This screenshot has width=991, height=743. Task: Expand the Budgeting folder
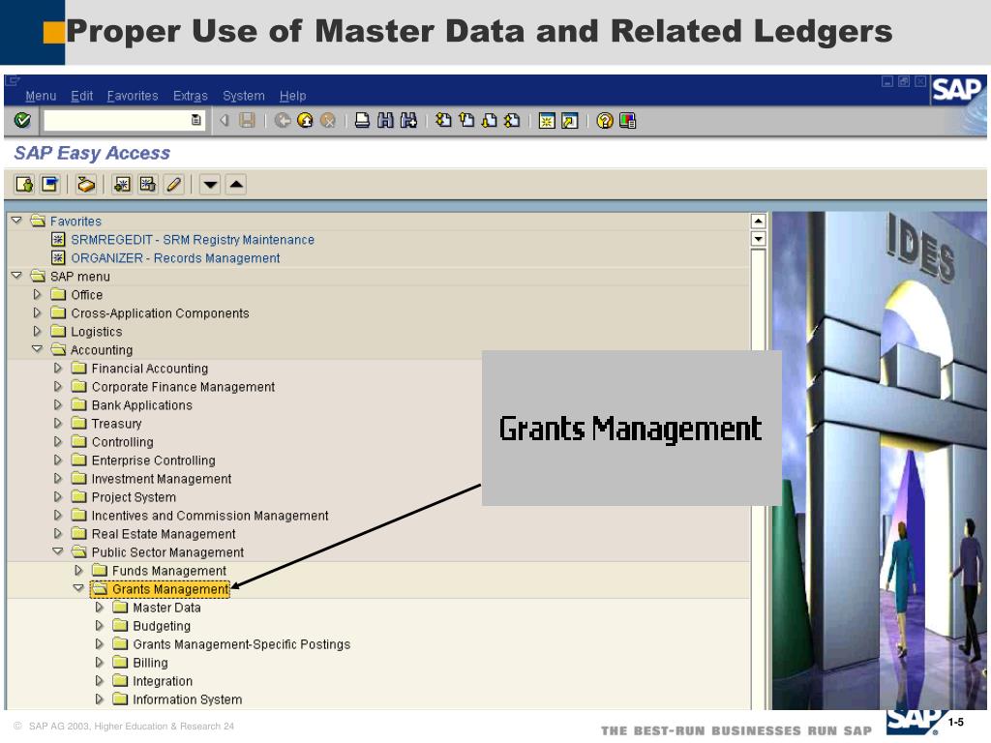(100, 625)
